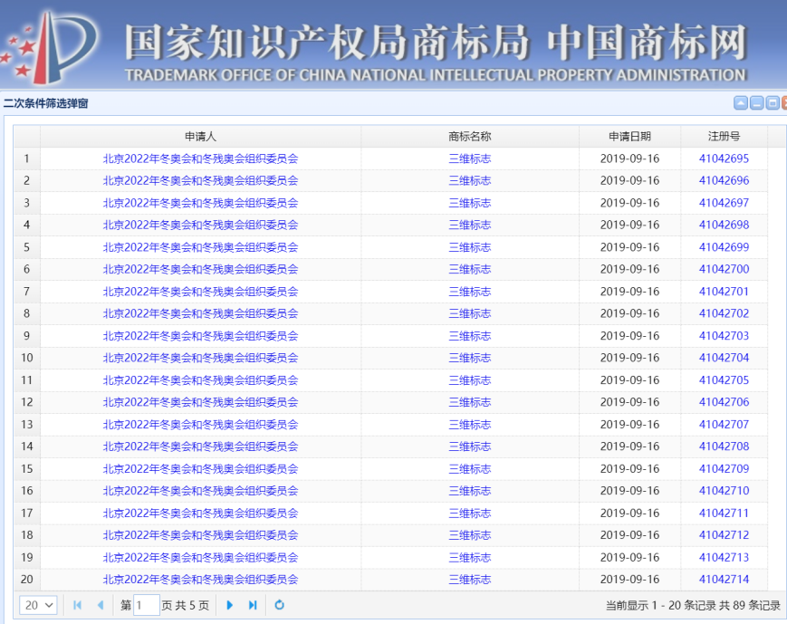Open registration number 41042704
The height and width of the screenshot is (624, 787).
pos(724,358)
